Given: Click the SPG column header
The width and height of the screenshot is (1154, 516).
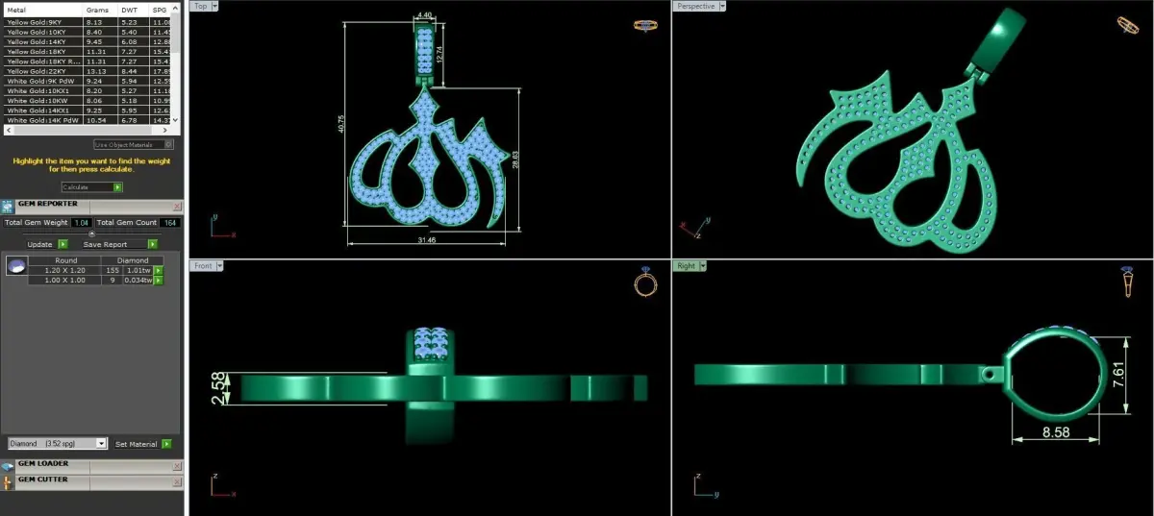Looking at the screenshot, I should (x=160, y=10).
